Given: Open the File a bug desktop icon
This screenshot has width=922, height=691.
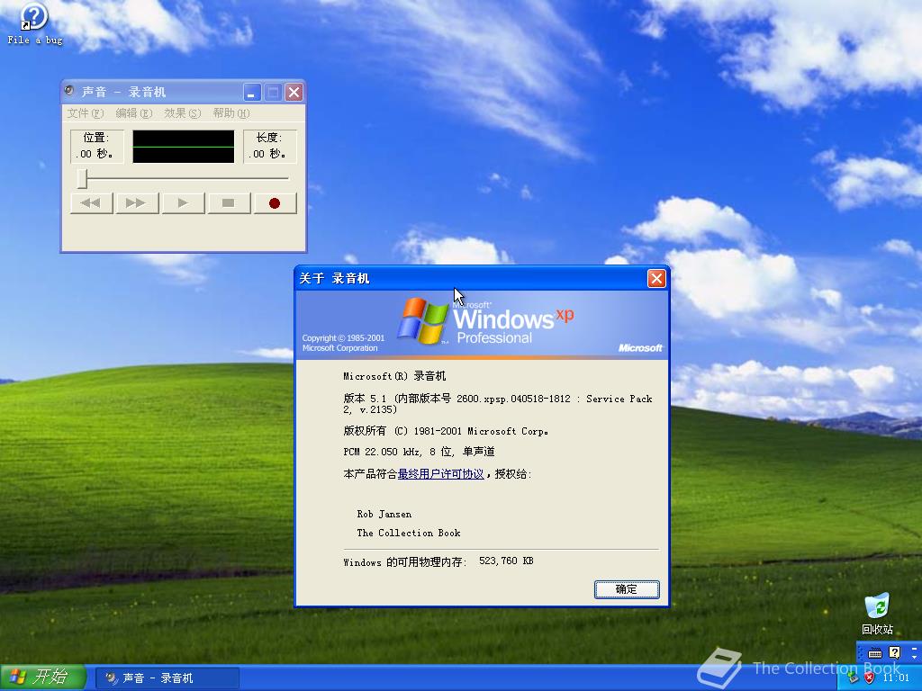Looking at the screenshot, I should click(x=35, y=23).
